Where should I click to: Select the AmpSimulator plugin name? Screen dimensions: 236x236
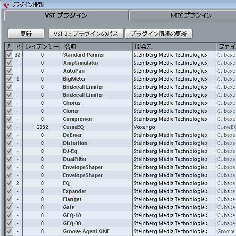81,63
